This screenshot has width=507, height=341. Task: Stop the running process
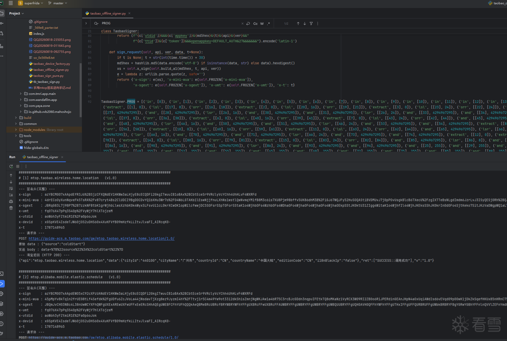coord(18,166)
